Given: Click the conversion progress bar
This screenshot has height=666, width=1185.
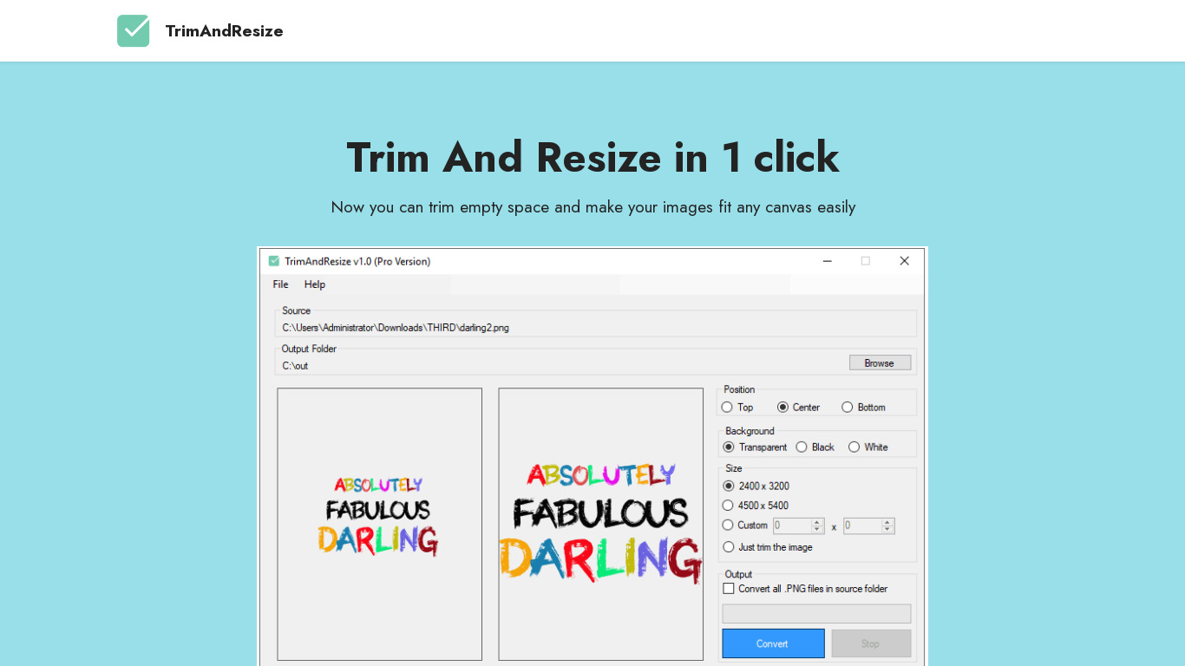Looking at the screenshot, I should coord(816,613).
